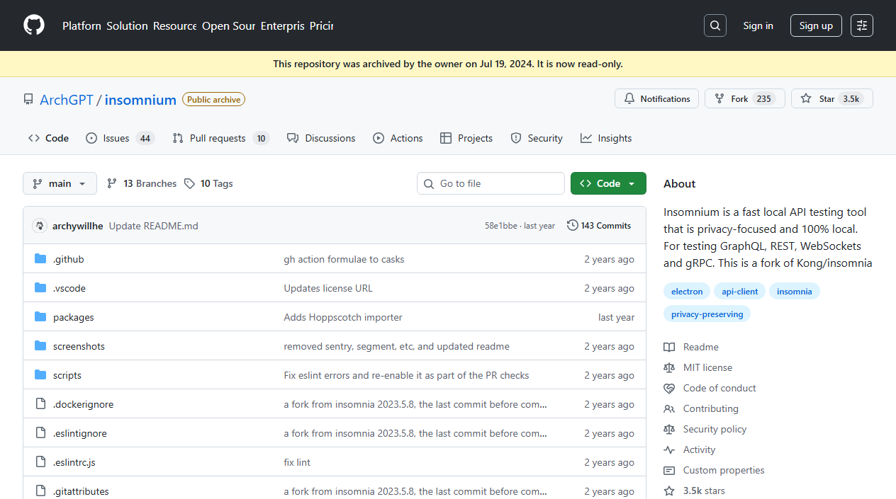
Task: Switch to the Discussions tab
Action: (x=321, y=138)
